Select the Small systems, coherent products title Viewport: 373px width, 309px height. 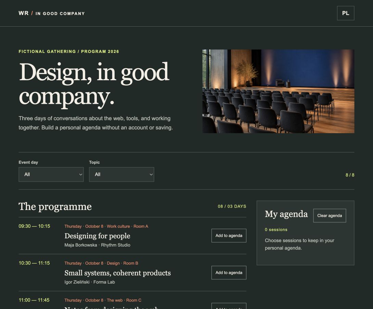(117, 273)
